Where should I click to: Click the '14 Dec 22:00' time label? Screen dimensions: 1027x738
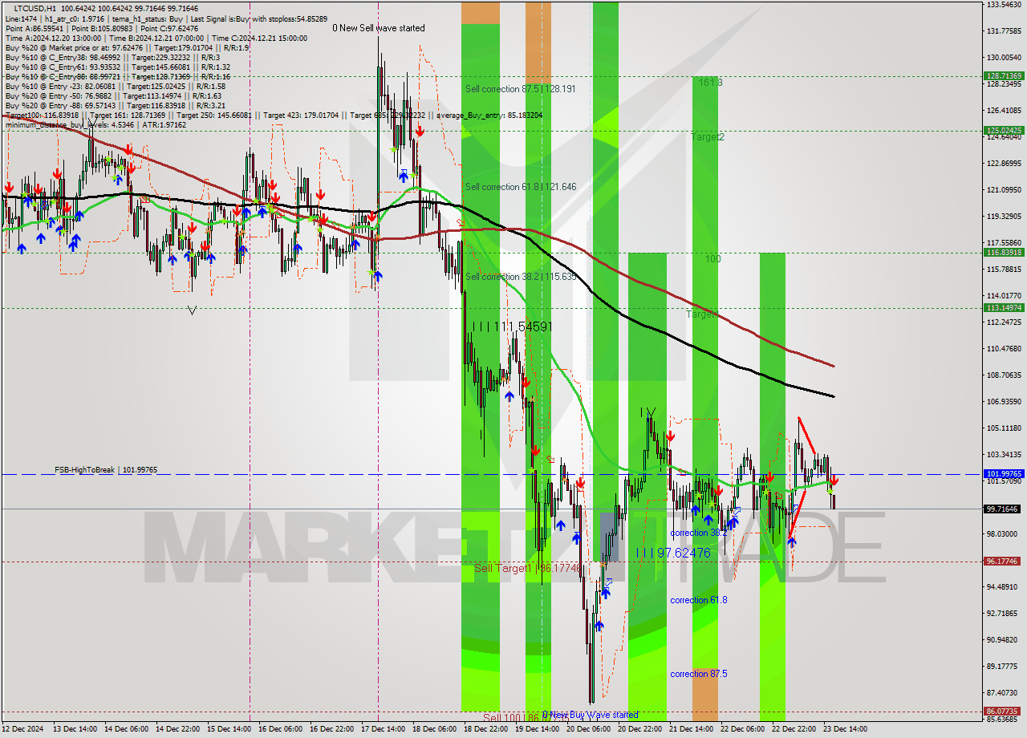[178, 729]
